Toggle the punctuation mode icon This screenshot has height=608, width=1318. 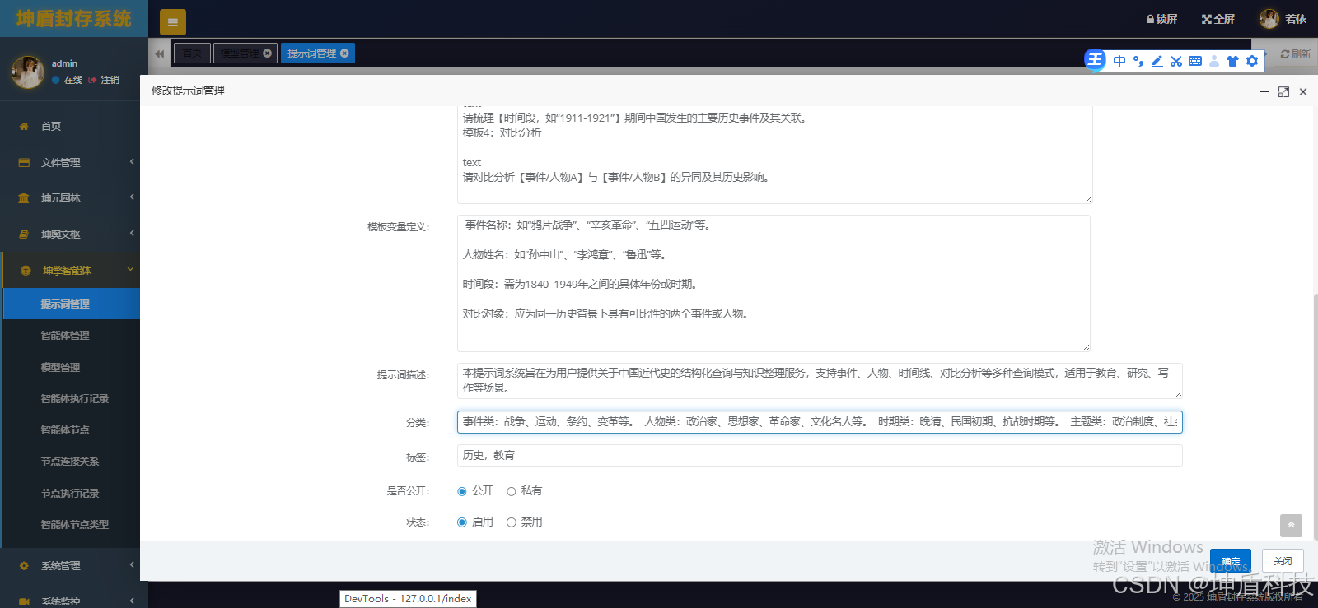(x=1138, y=61)
